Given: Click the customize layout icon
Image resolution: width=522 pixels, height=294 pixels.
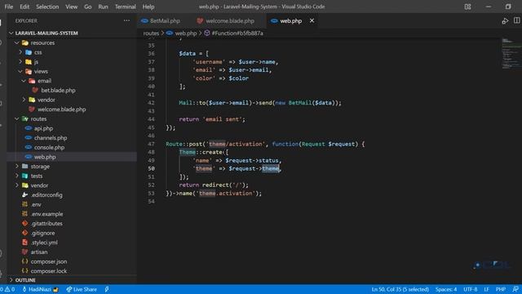Looking at the screenshot, I should pyautogui.click(x=467, y=7).
